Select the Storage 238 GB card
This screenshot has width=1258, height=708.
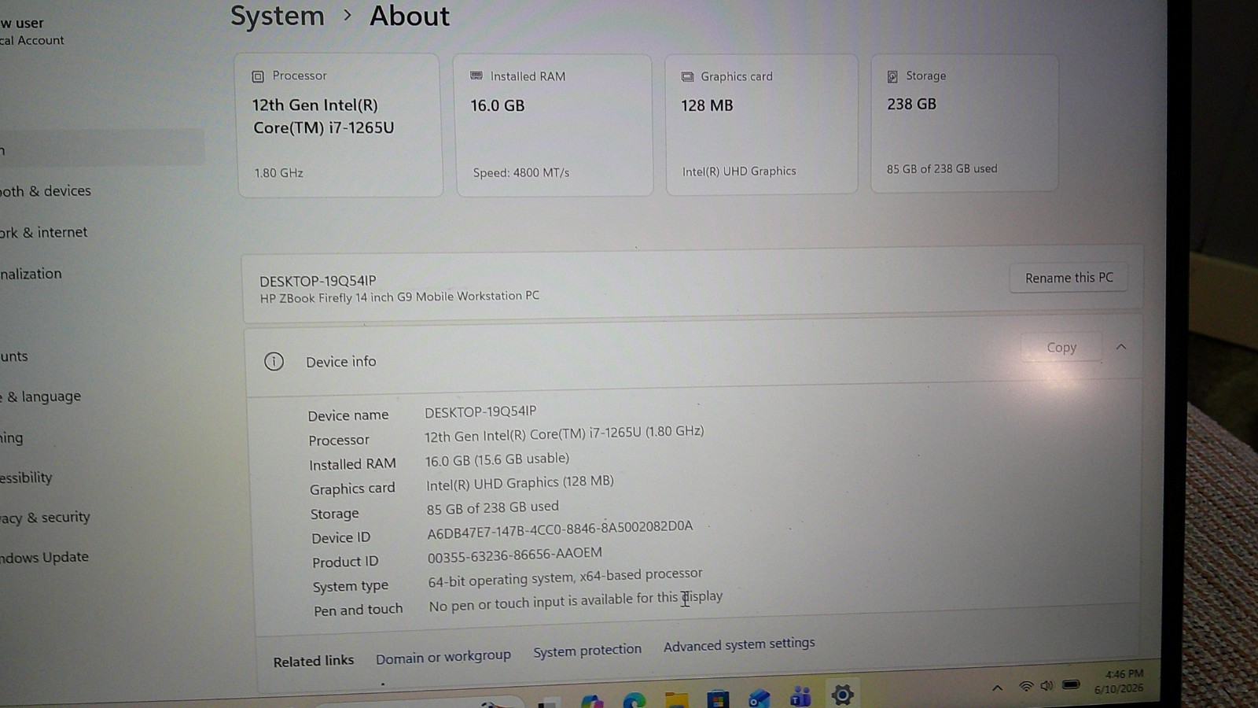964,123
